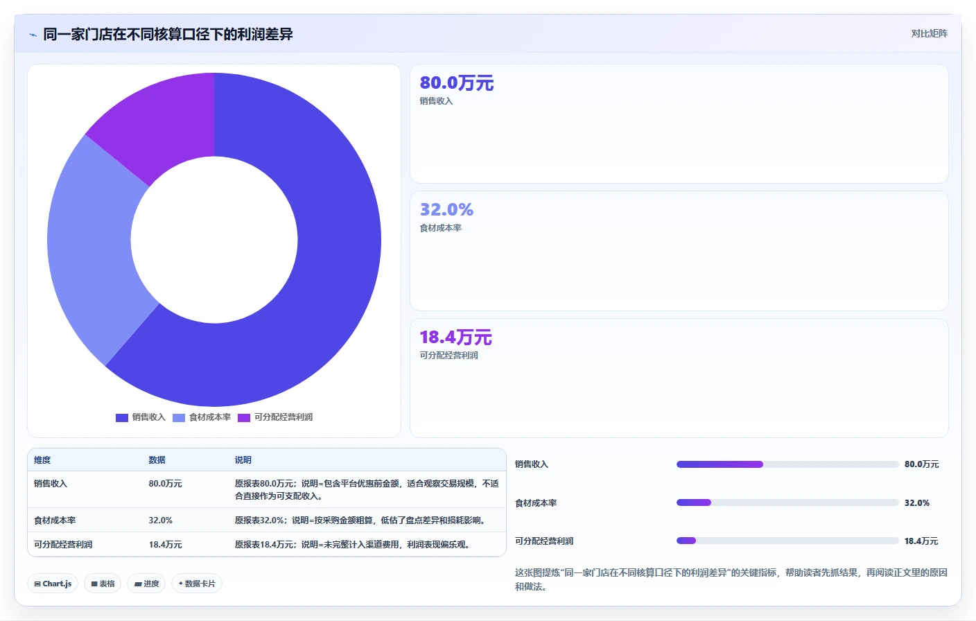Click the 维度 column header
The width and height of the screenshot is (976, 621).
pyautogui.click(x=42, y=460)
